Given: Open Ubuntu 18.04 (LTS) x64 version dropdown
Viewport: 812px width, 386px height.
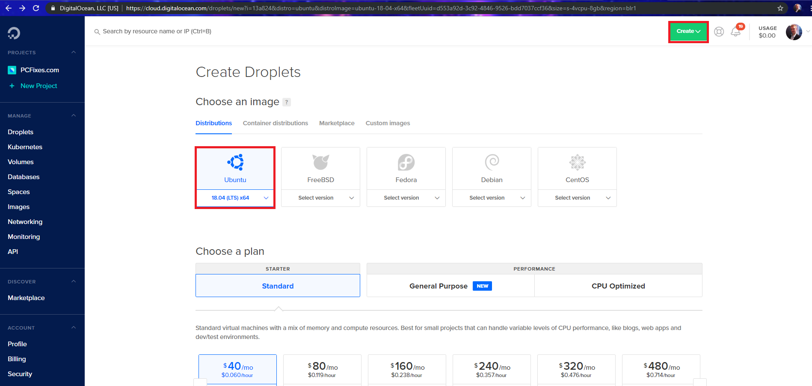Looking at the screenshot, I should click(235, 198).
